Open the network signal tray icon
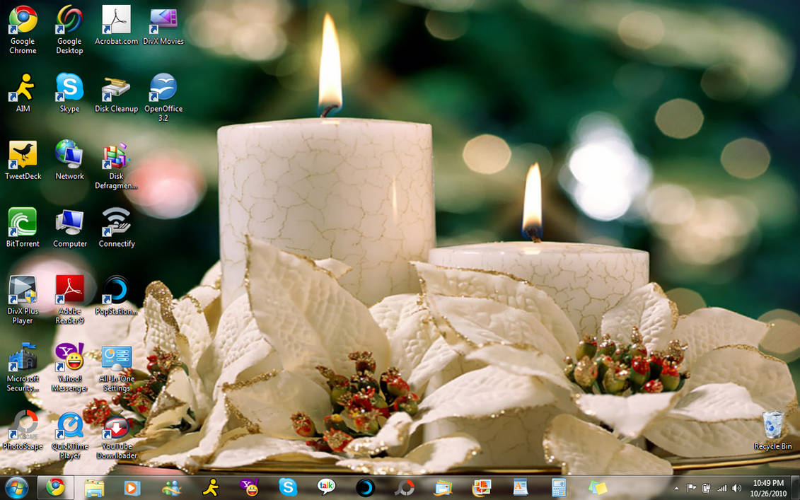 point(722,488)
